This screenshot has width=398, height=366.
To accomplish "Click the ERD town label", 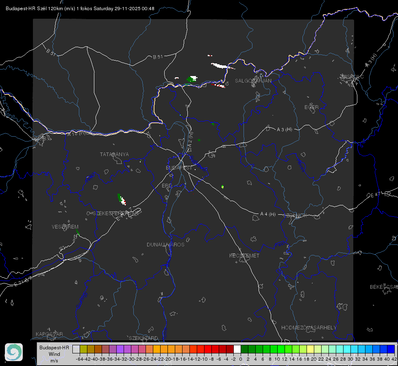I will tap(167, 186).
